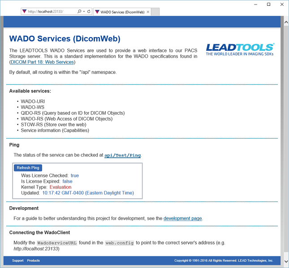Click the WADO Services (DicomWeb) page heading
This screenshot has height=268, width=289.
(x=65, y=38)
